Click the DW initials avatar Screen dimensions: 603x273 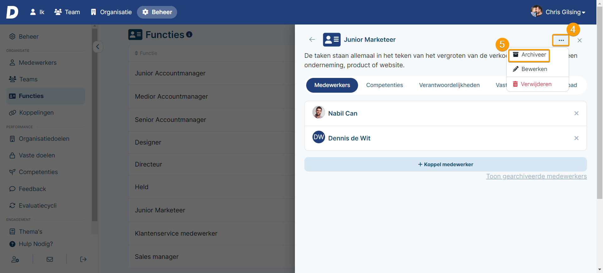[318, 137]
